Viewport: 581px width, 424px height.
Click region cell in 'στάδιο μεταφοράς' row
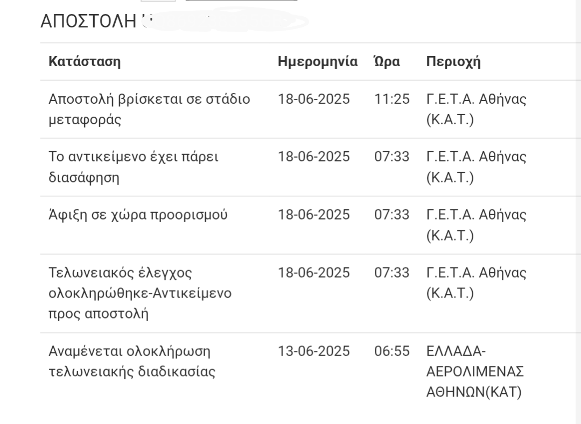(476, 110)
